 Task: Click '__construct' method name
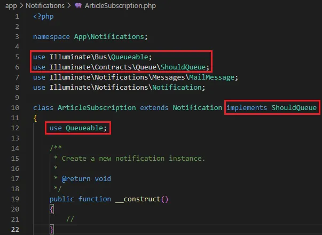138,199
